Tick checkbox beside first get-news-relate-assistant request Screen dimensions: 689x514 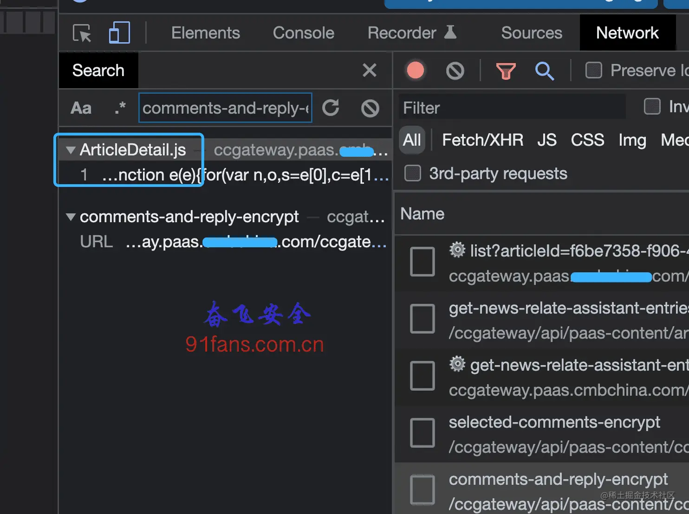pos(422,319)
